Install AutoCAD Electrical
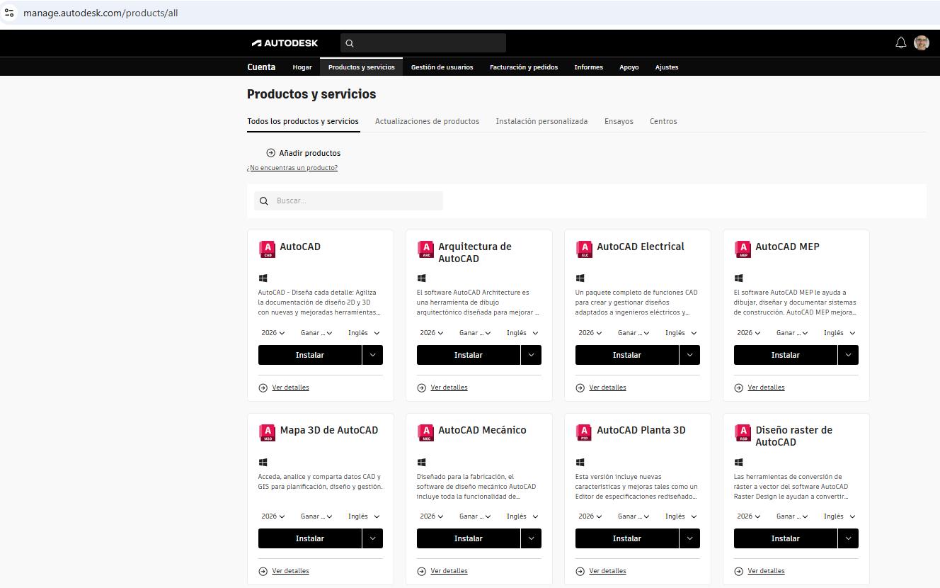Screen dimensions: 940x588 click(x=627, y=355)
